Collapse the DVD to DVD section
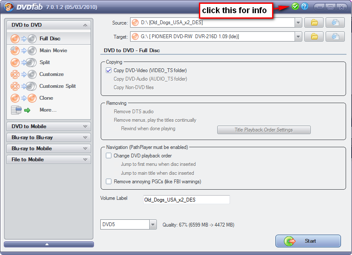This screenshot has height=255, width=352. pyautogui.click(x=49, y=25)
